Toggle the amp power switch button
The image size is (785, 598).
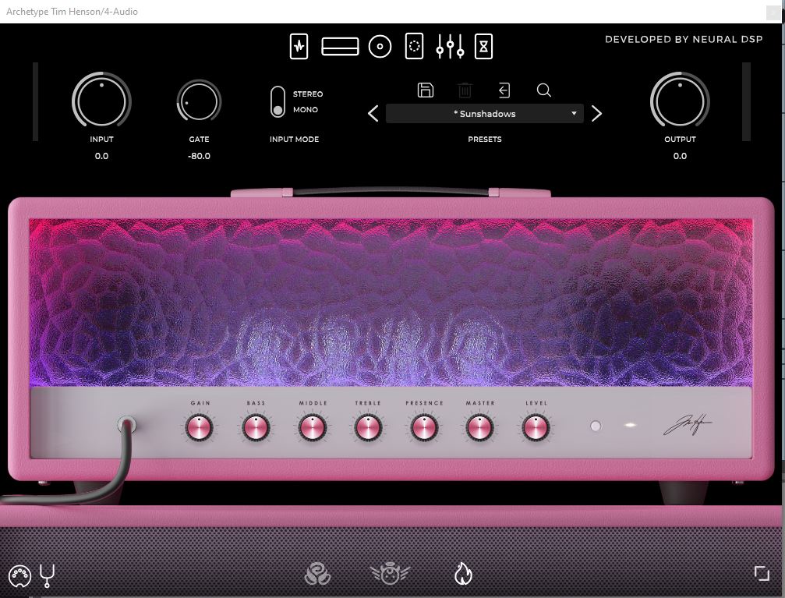point(596,426)
